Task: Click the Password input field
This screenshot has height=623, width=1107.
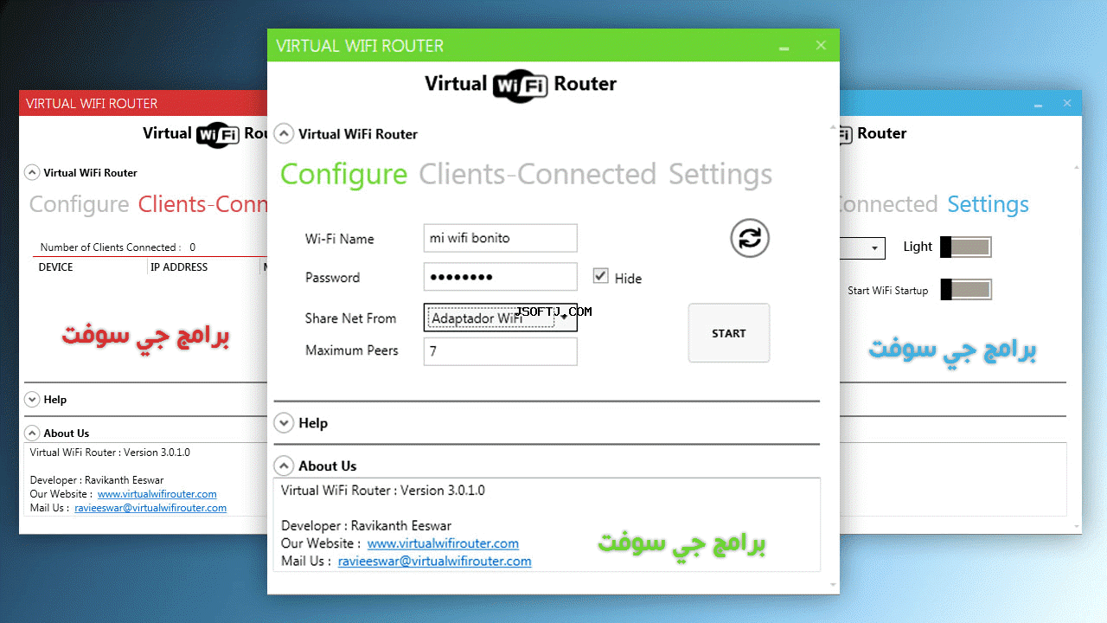Action: pyautogui.click(x=500, y=277)
